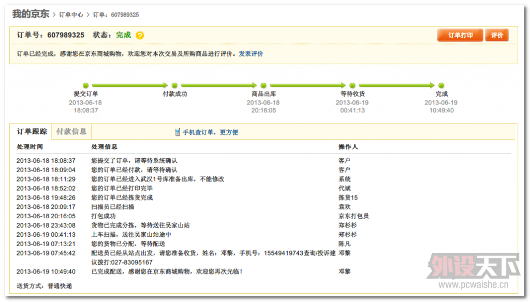Click operator name 陈凡
The height and width of the screenshot is (302, 530).
[344, 244]
